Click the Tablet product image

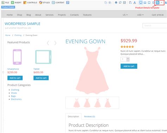tap(43, 57)
